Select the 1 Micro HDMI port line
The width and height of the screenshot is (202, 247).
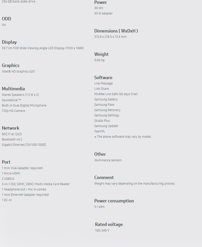[x=11, y=173]
